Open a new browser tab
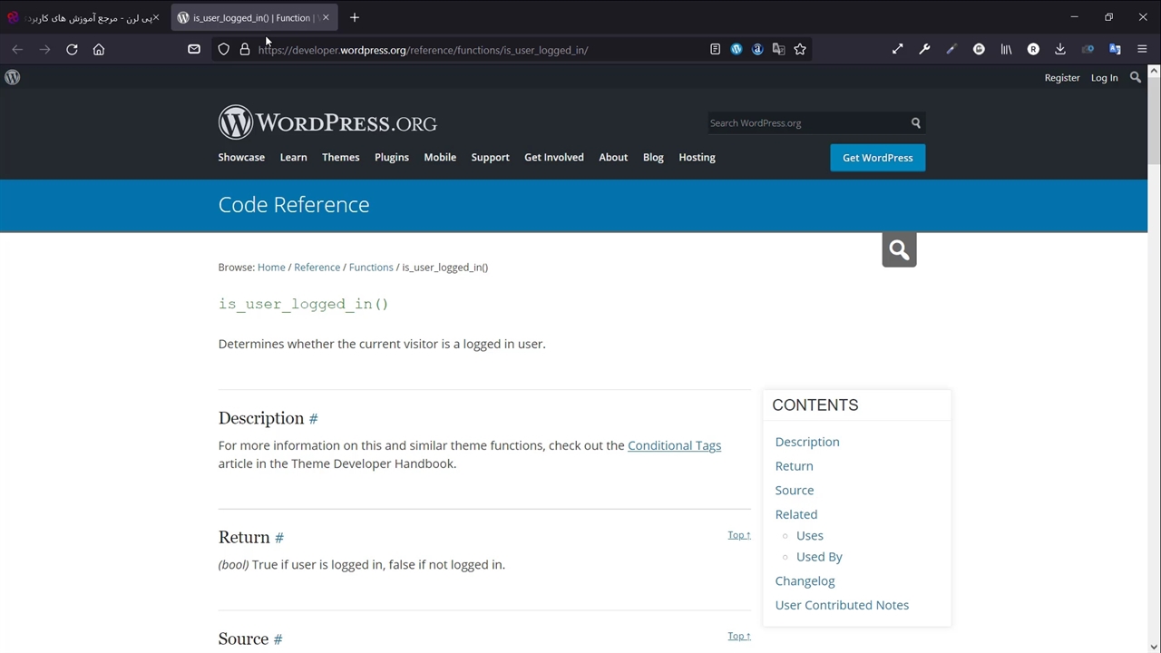Screen dimensions: 1161x653 [x=355, y=17]
